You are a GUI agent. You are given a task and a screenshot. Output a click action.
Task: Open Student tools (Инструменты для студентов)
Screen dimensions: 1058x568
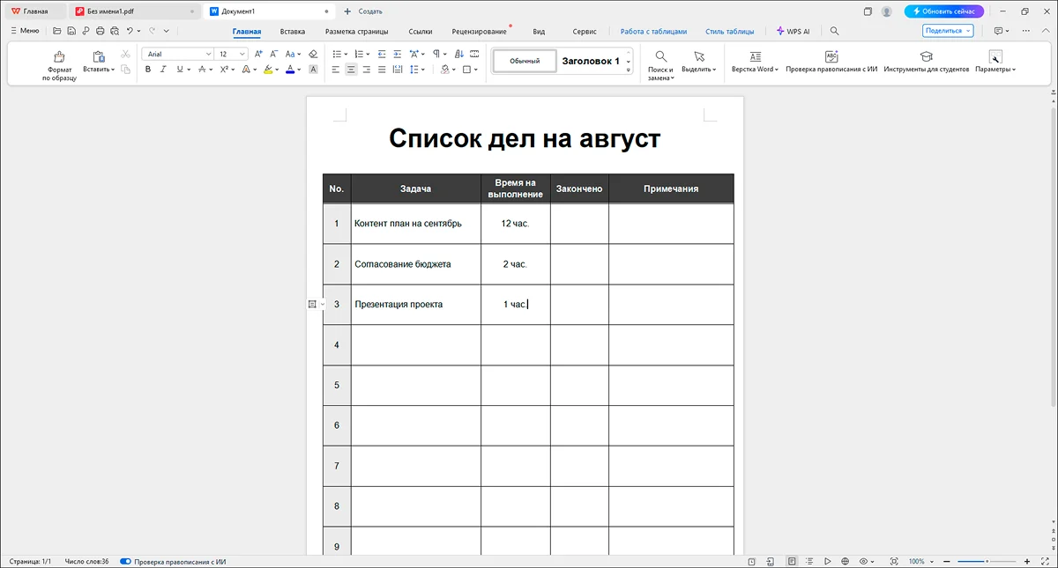[926, 61]
